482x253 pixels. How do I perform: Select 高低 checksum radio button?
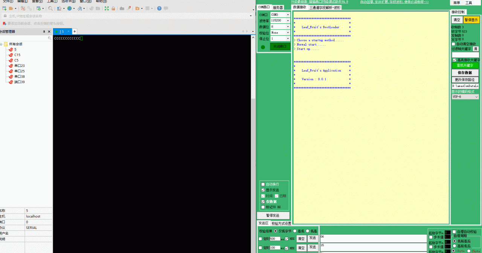pos(294,231)
